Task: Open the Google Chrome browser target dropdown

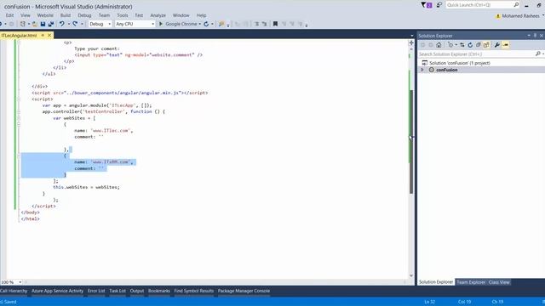Action: (200, 24)
